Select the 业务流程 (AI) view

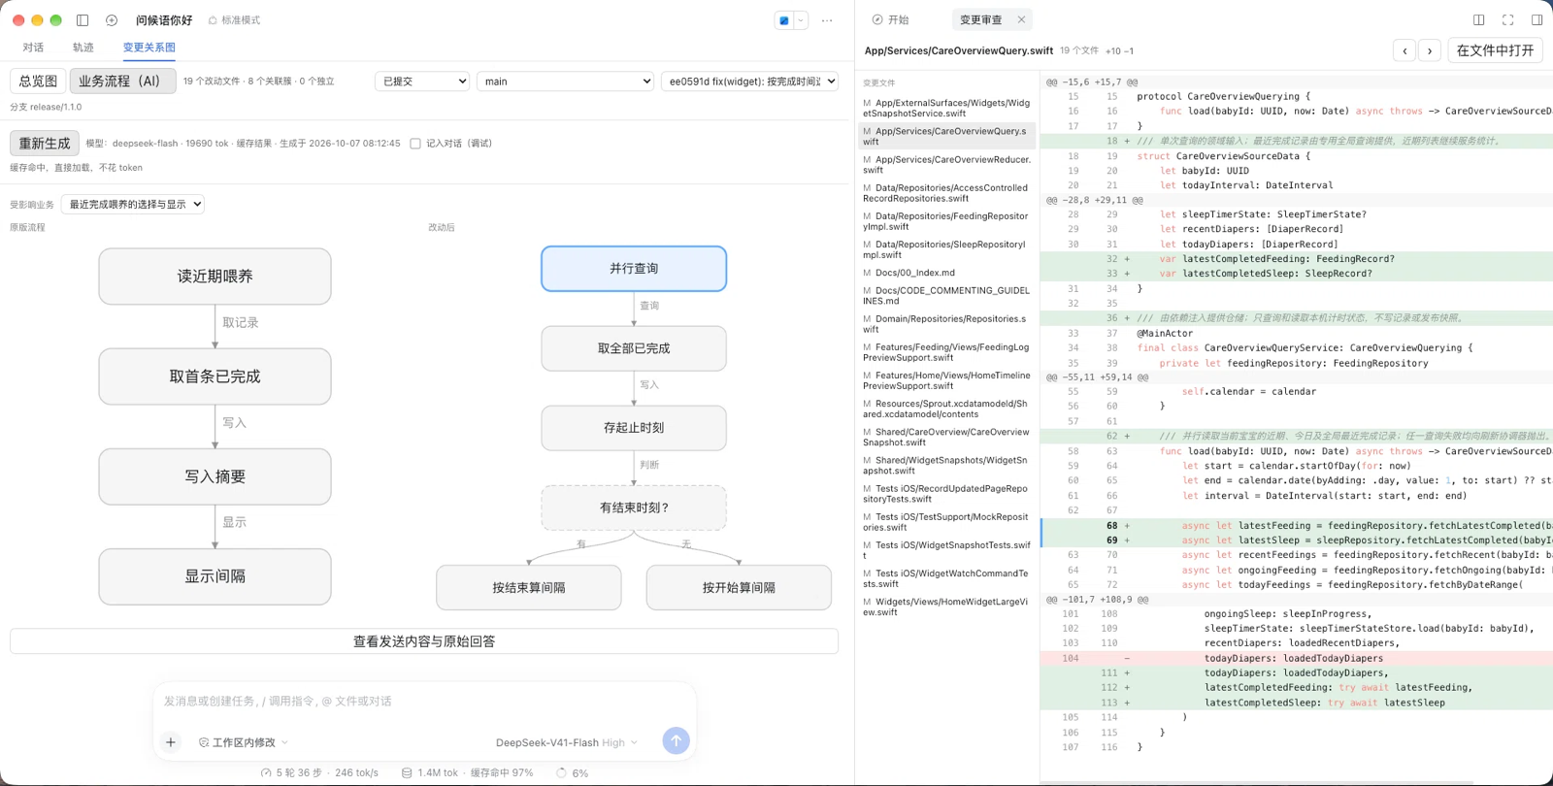pyautogui.click(x=122, y=82)
